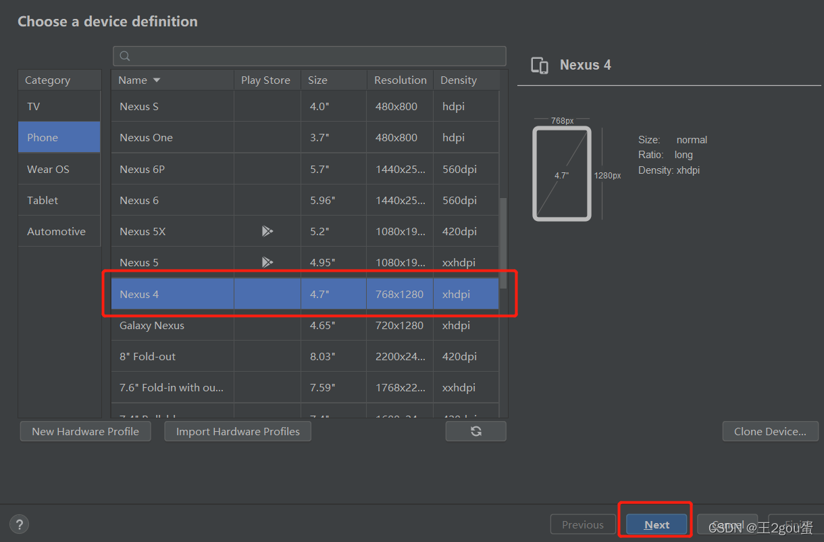The width and height of the screenshot is (824, 542).
Task: Select the 8" Fold-out device
Action: [305, 356]
